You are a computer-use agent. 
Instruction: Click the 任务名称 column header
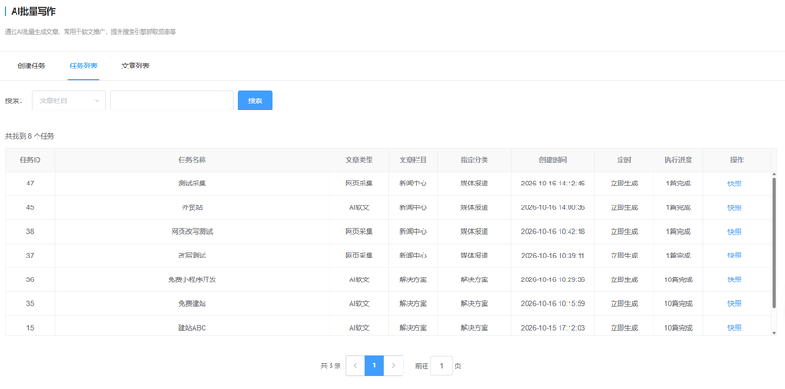(193, 160)
